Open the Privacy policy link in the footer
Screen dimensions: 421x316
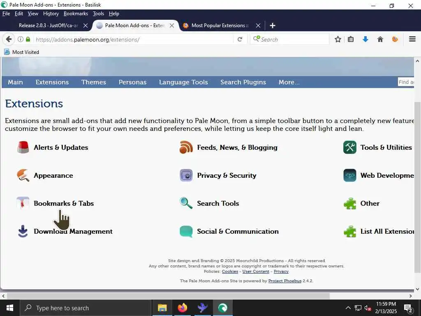(281, 272)
